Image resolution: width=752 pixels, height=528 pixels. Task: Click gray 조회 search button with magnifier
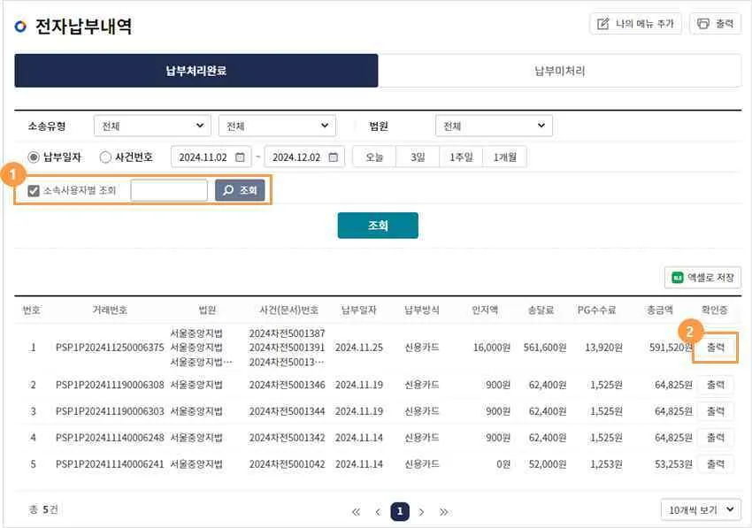click(x=240, y=190)
